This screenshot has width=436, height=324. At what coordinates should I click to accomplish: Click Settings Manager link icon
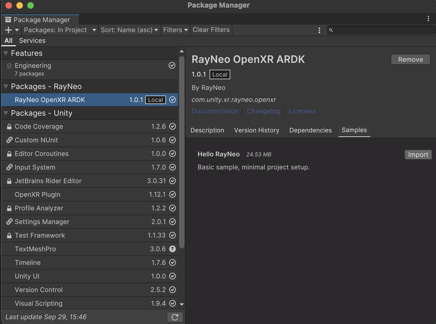click(9, 222)
